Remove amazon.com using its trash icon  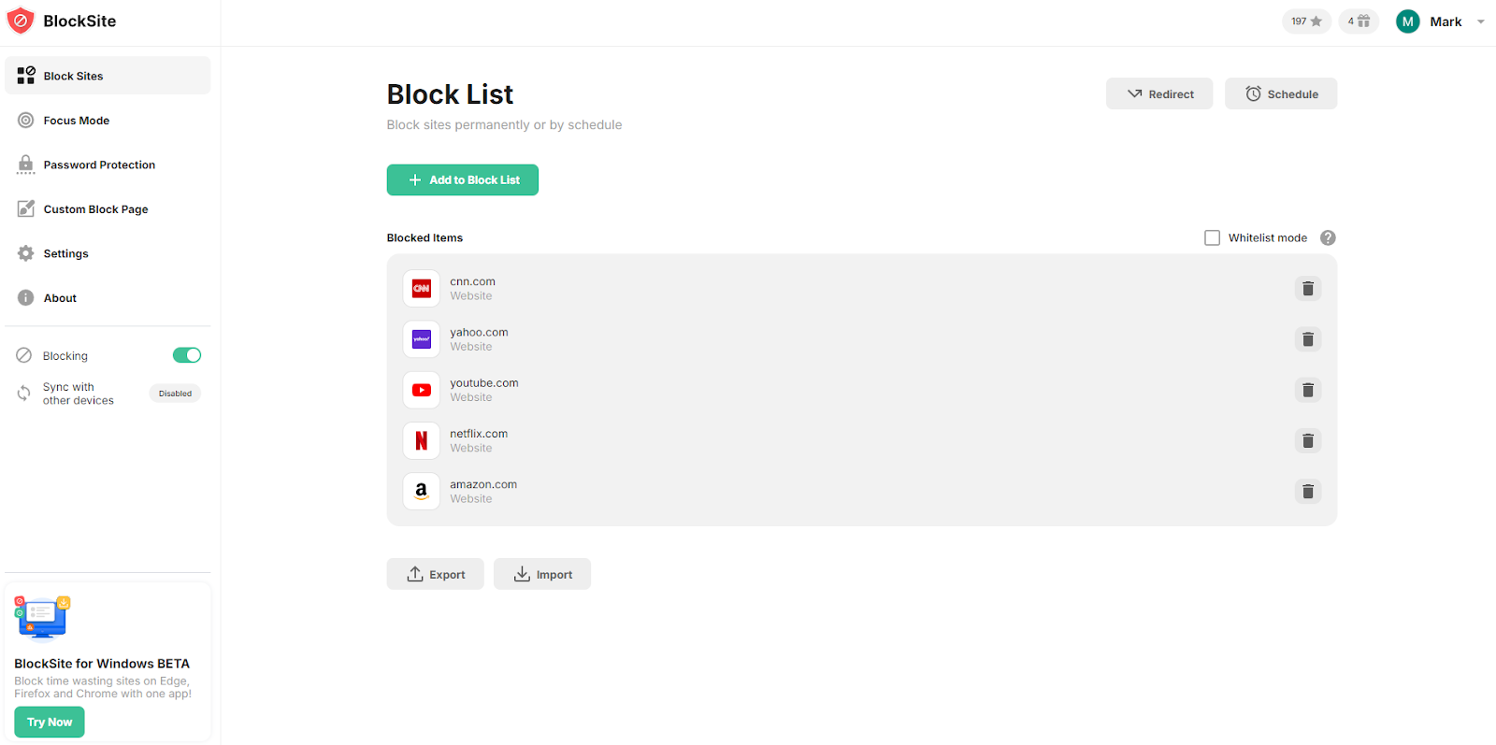[x=1308, y=491]
